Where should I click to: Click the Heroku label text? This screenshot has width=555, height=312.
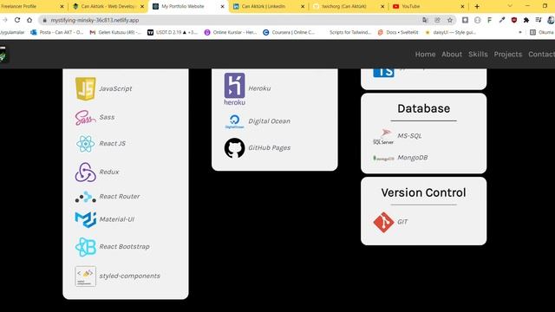click(x=259, y=88)
